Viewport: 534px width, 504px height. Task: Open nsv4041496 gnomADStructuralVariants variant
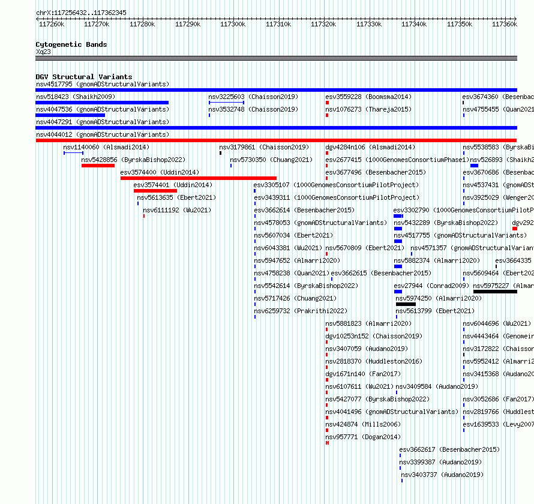[392, 412]
